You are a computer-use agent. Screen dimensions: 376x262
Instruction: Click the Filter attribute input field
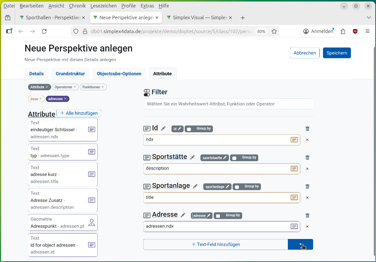click(x=228, y=104)
